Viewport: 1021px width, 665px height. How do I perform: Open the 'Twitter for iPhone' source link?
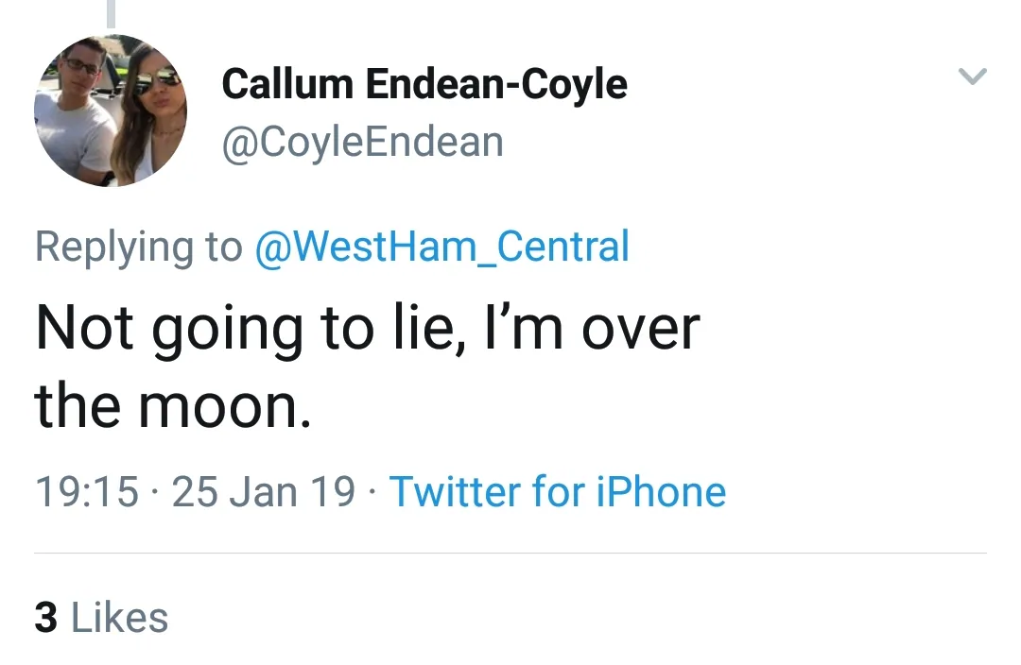pos(557,492)
